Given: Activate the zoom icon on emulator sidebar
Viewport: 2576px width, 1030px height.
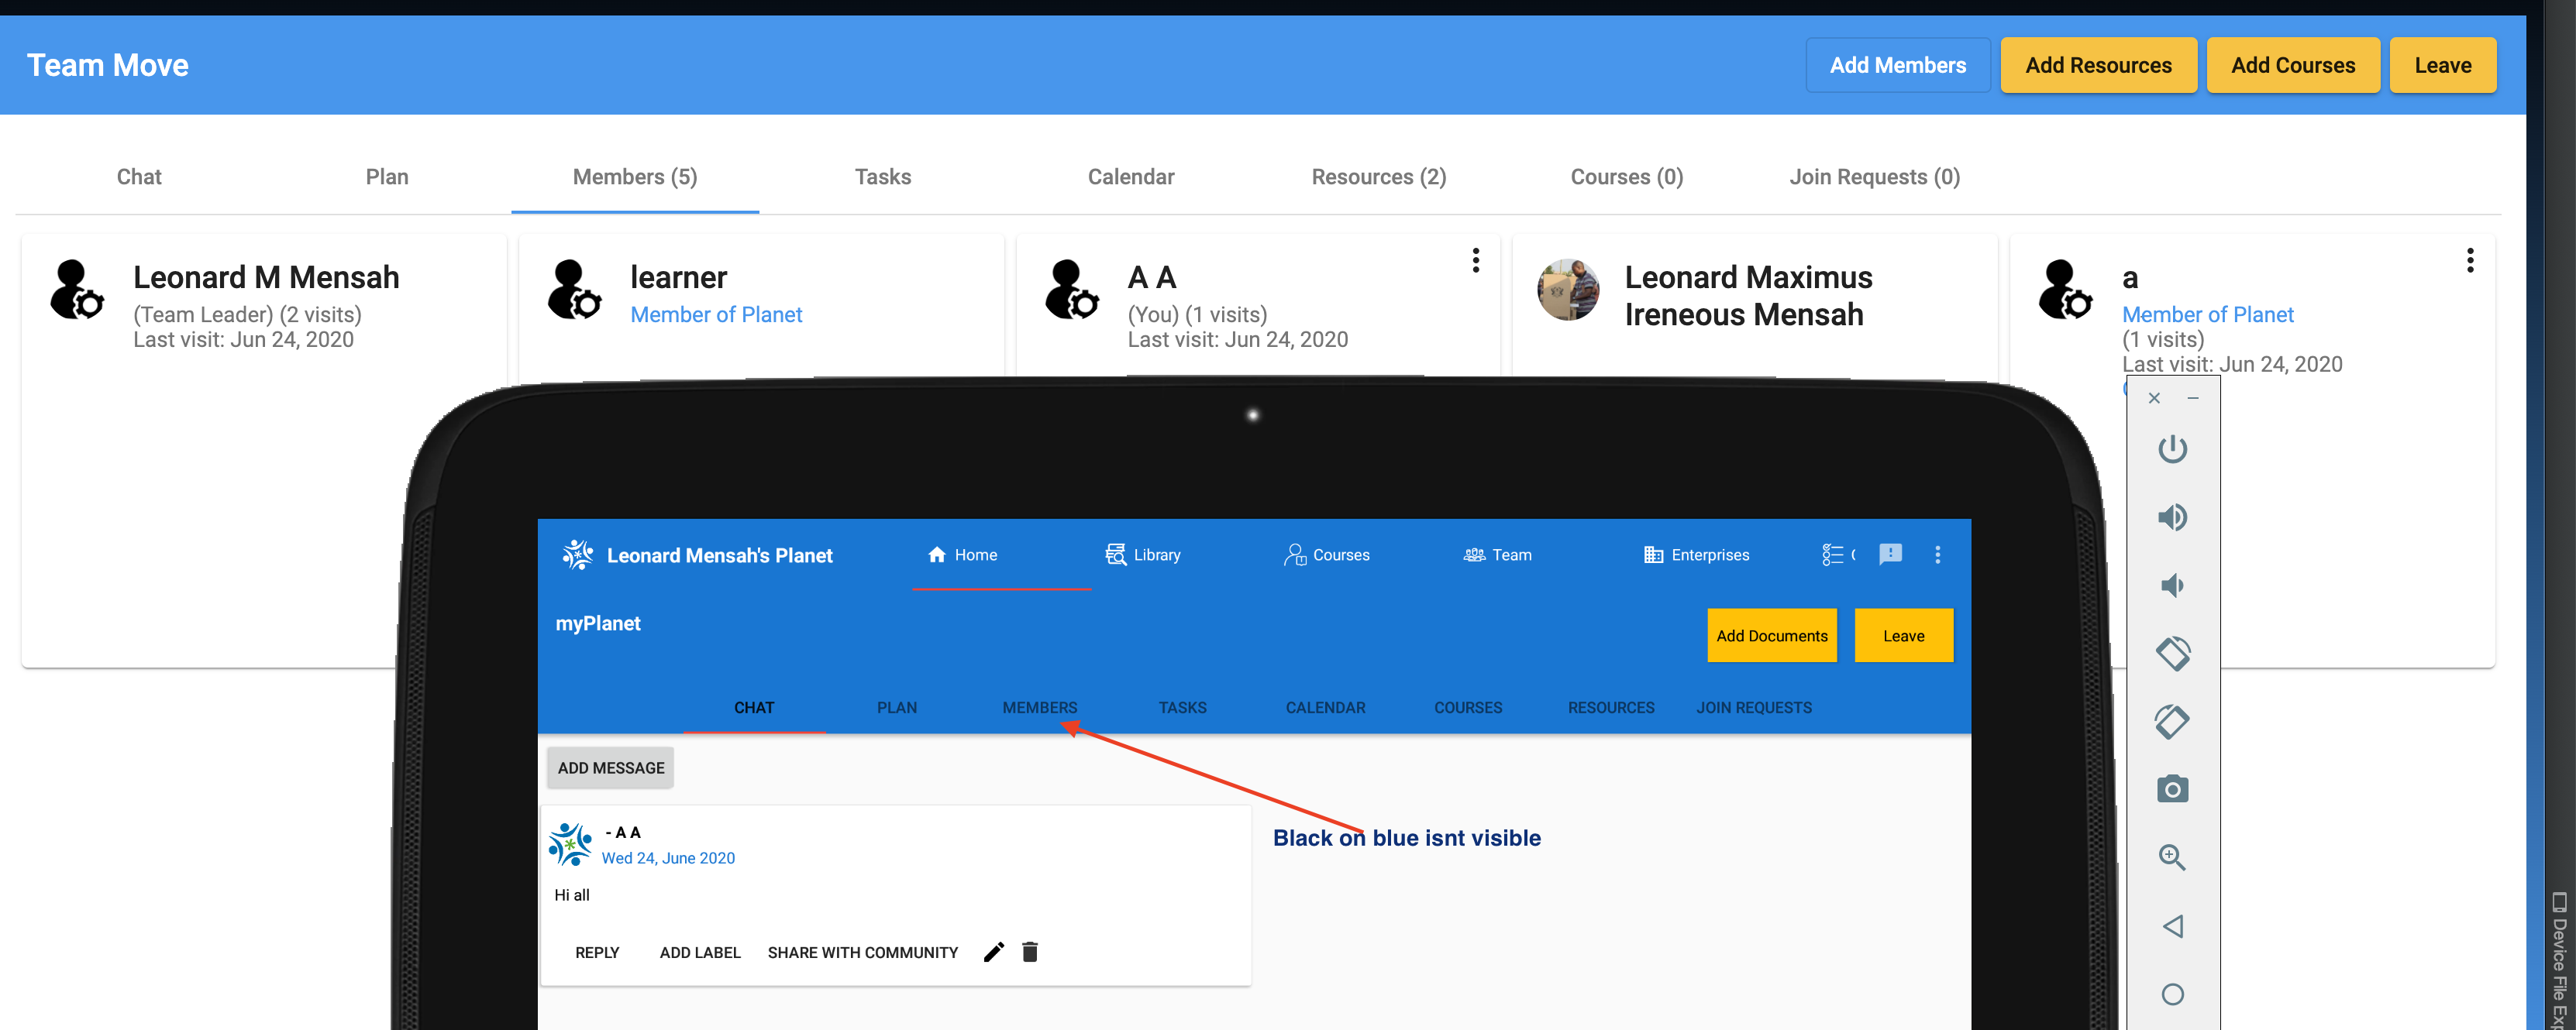Looking at the screenshot, I should click(2172, 857).
